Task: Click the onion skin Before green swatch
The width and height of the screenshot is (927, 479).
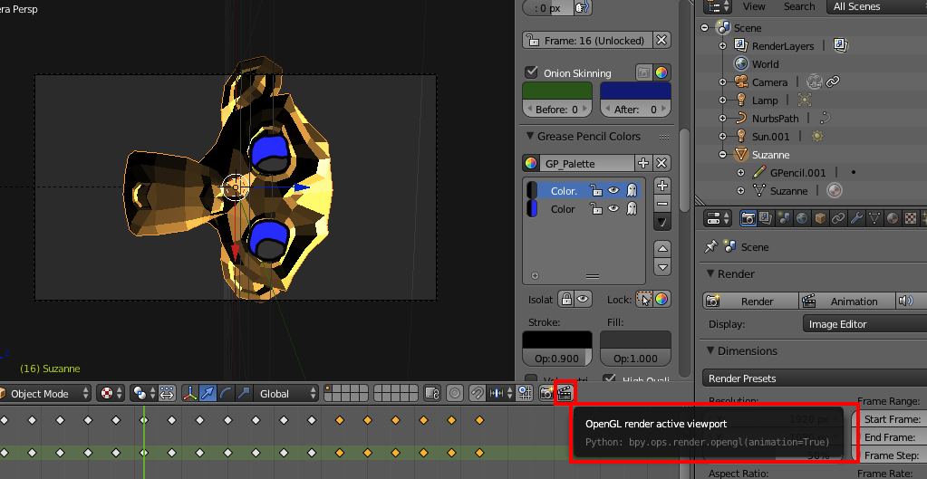Action: [x=557, y=91]
